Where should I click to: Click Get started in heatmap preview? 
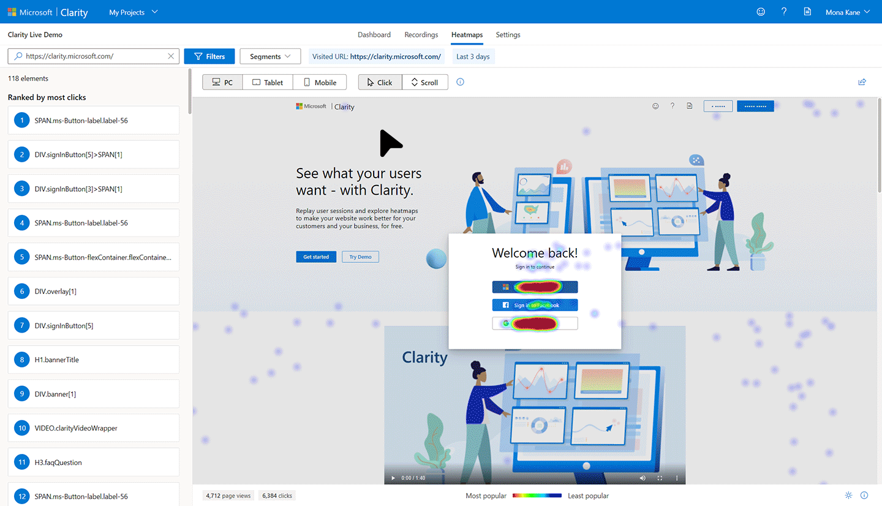point(316,257)
